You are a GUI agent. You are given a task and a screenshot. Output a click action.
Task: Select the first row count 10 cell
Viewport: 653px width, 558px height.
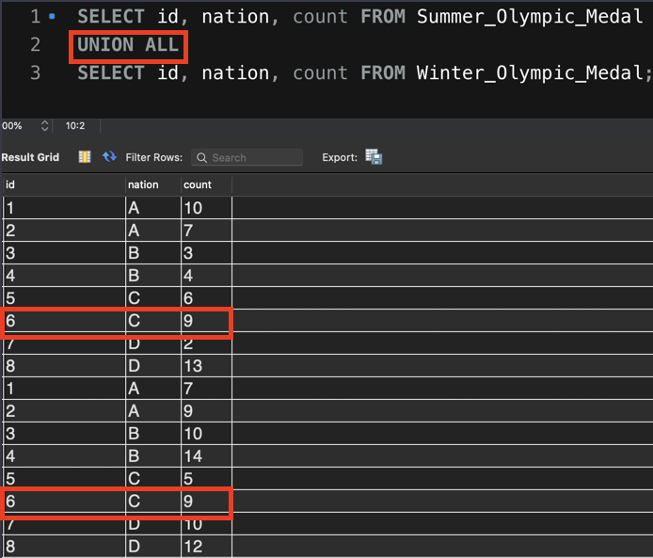(207, 208)
